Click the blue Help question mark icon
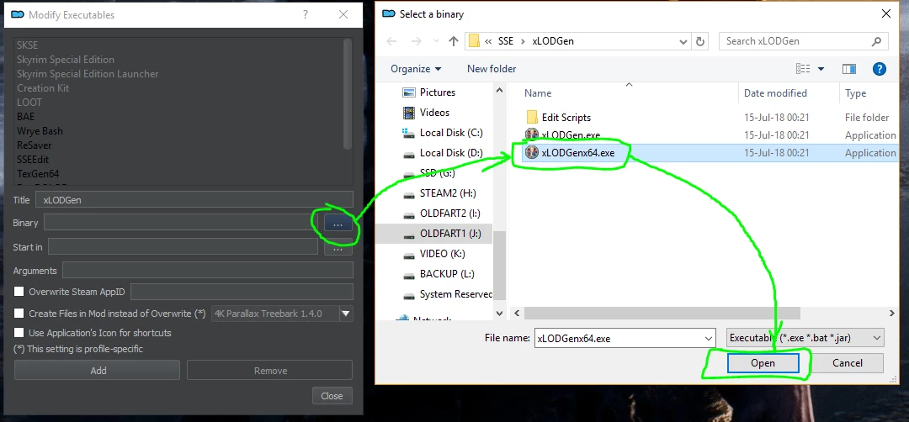 (879, 69)
